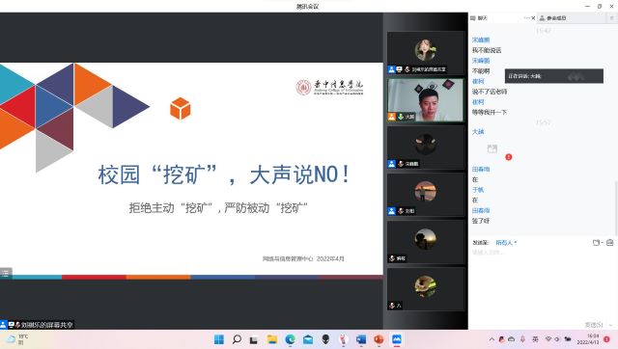Click muted mic icon on burger avatar tile

pyautogui.click(x=392, y=306)
